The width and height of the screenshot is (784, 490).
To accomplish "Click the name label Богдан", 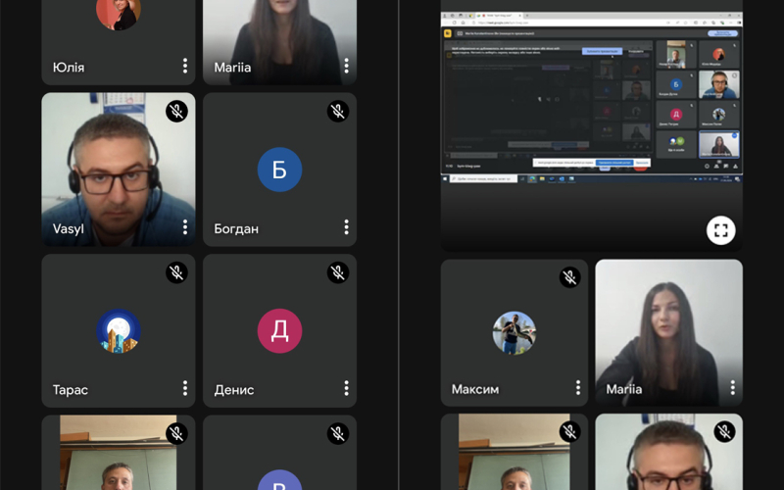I will [x=236, y=229].
